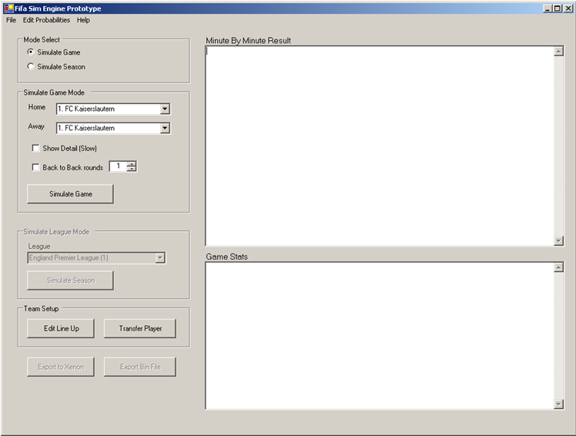Viewport: 576px width, 436px height.
Task: Click the Simulate Game button
Action: (x=70, y=194)
